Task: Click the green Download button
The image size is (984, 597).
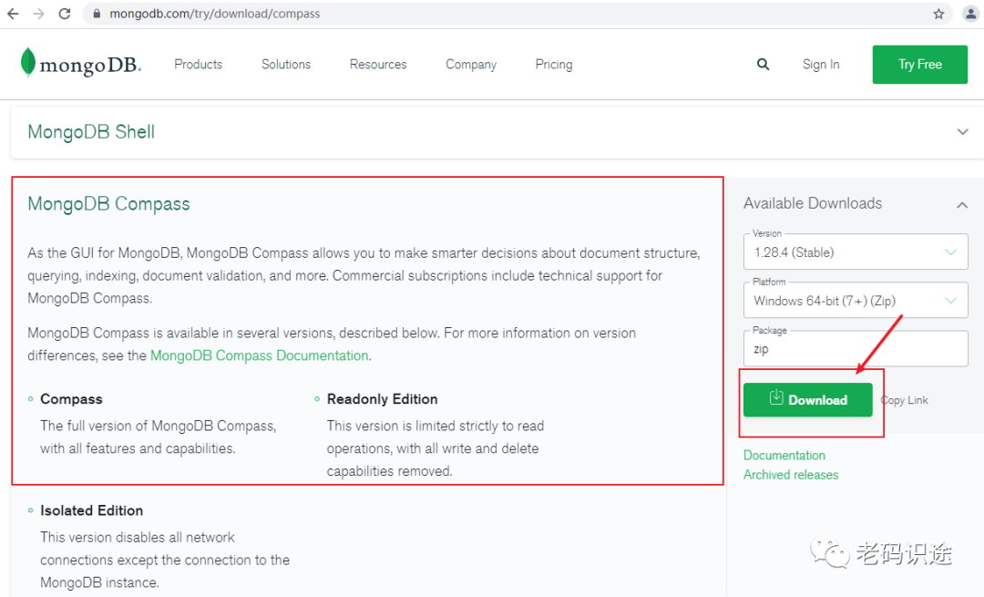Action: pyautogui.click(x=807, y=400)
